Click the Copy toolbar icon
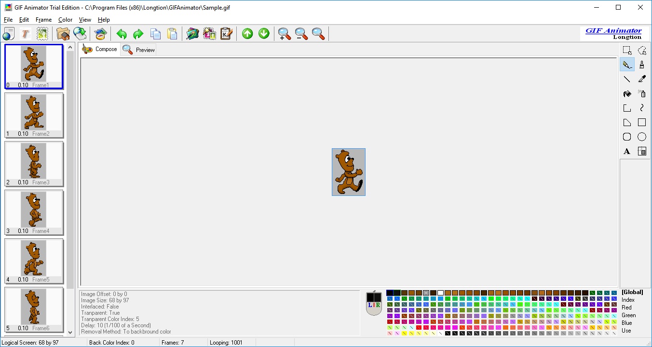 point(155,34)
